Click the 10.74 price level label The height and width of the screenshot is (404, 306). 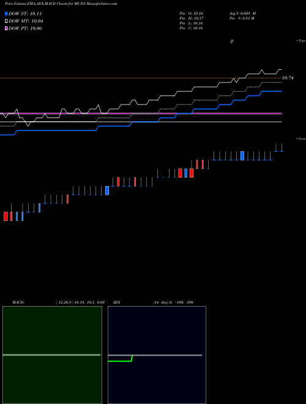288,78
